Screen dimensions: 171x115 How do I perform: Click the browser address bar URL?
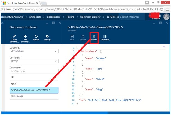tap(77, 9)
